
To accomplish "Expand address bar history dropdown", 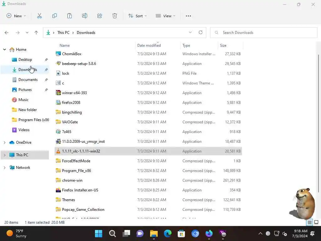I will pyautogui.click(x=190, y=32).
